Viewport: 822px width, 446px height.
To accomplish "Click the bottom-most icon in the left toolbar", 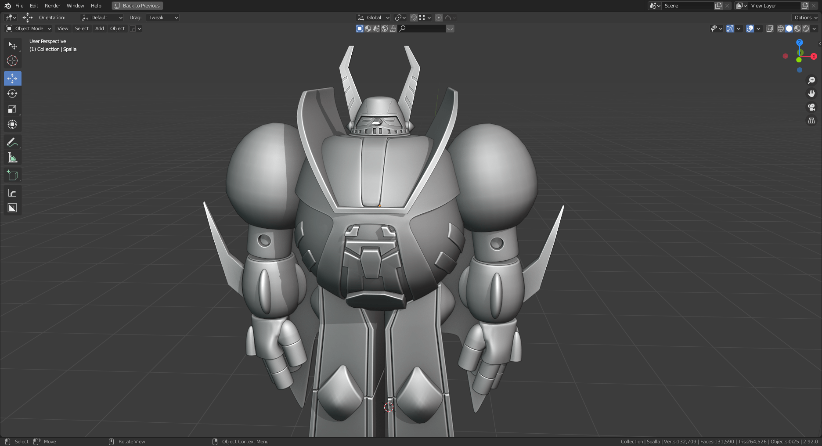I will point(13,208).
